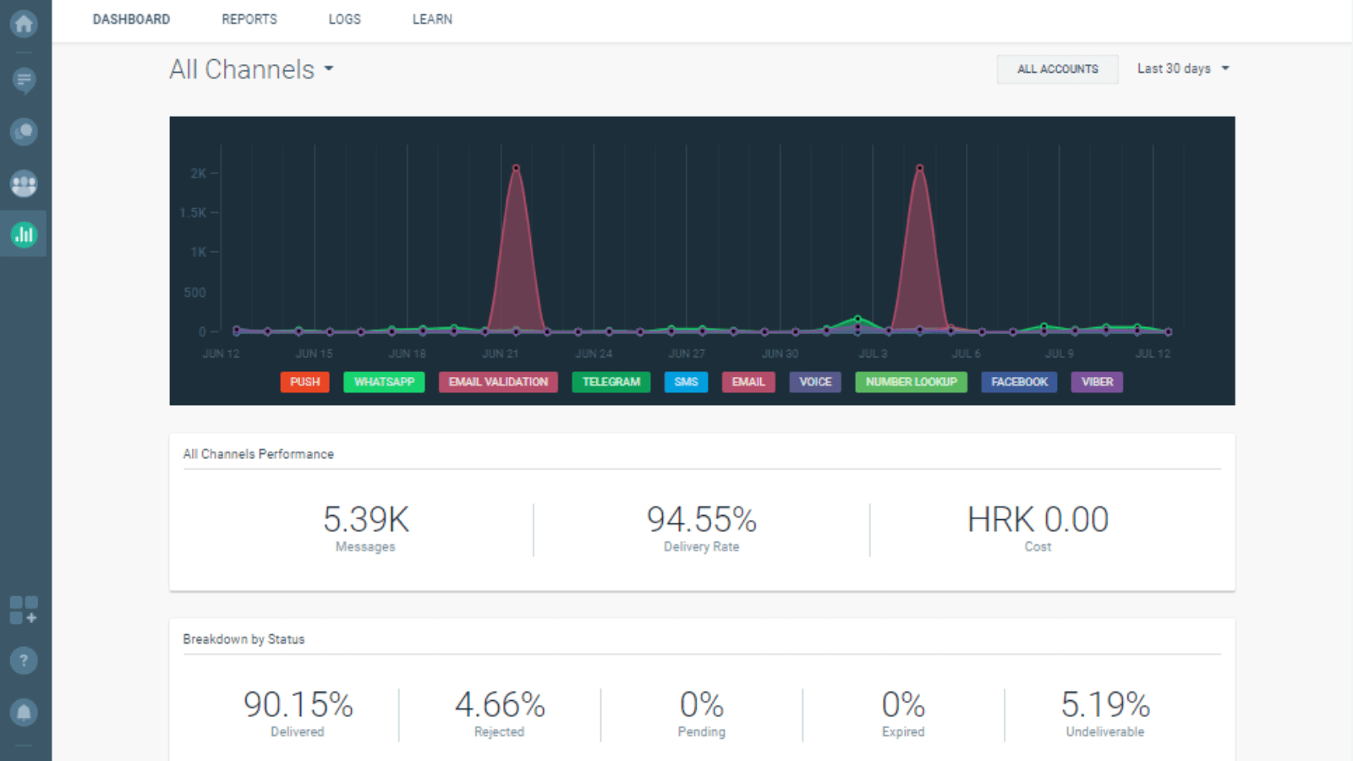The image size is (1353, 761).
Task: Click the JUN 21 axis label
Action: point(500,353)
